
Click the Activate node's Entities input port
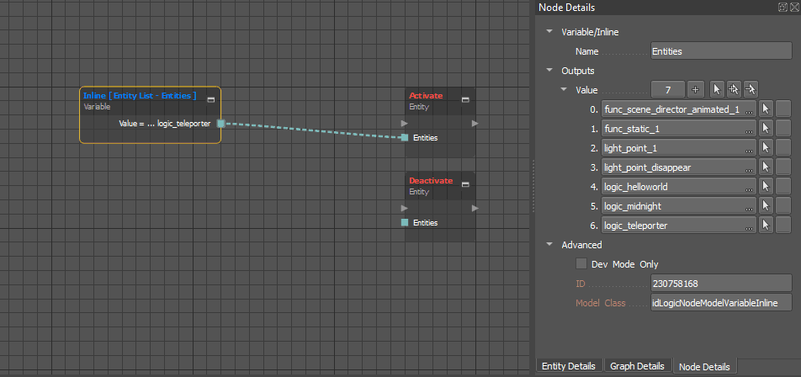click(x=405, y=137)
